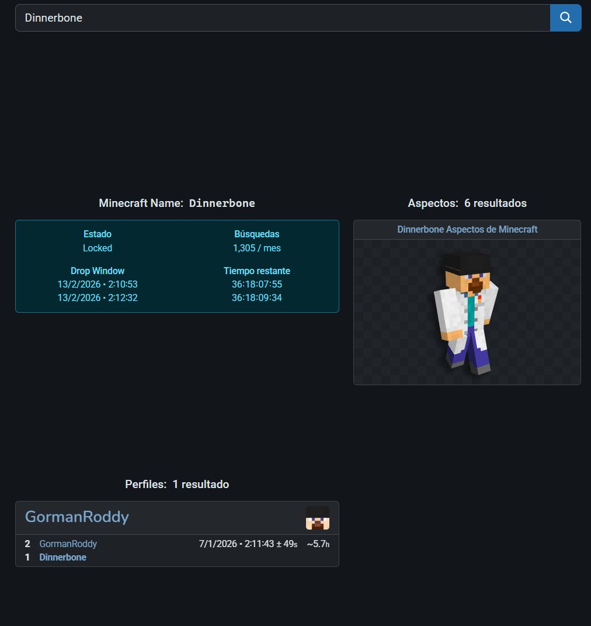Select the Tiempo restante label
Viewport: 591px width, 626px height.
[257, 271]
